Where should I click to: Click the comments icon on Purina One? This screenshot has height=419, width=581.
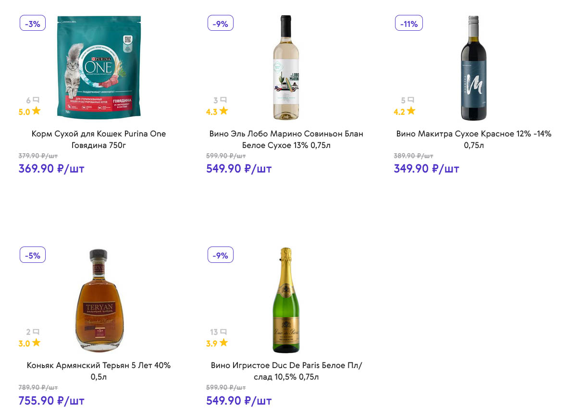coord(36,100)
